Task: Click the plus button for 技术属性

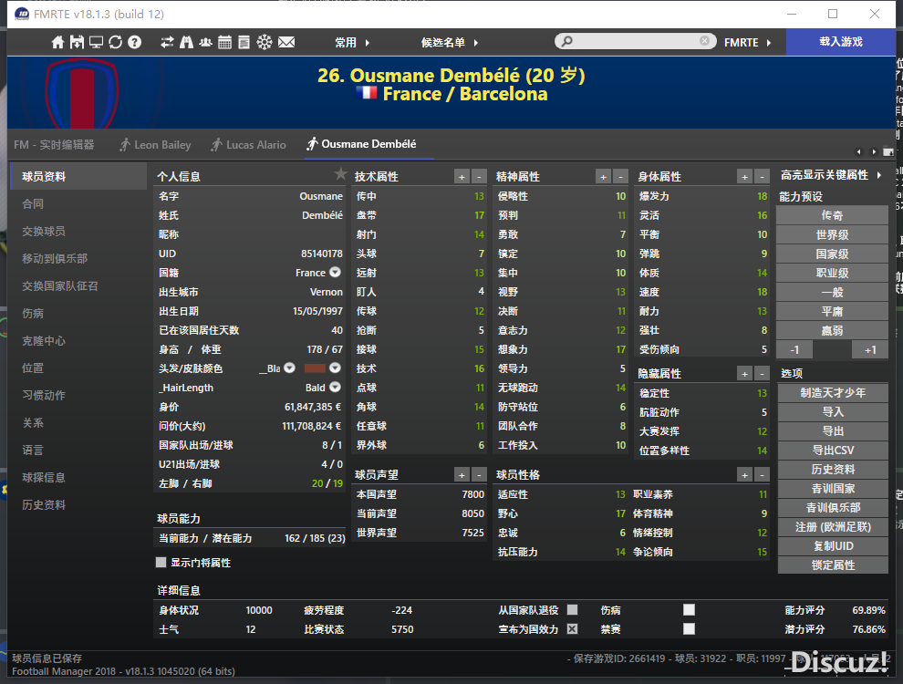Action: coord(462,177)
